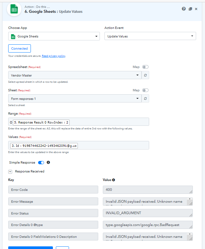Open the Vendor Master spreadsheet dropdown
The image size is (205, 249).
(75, 75)
